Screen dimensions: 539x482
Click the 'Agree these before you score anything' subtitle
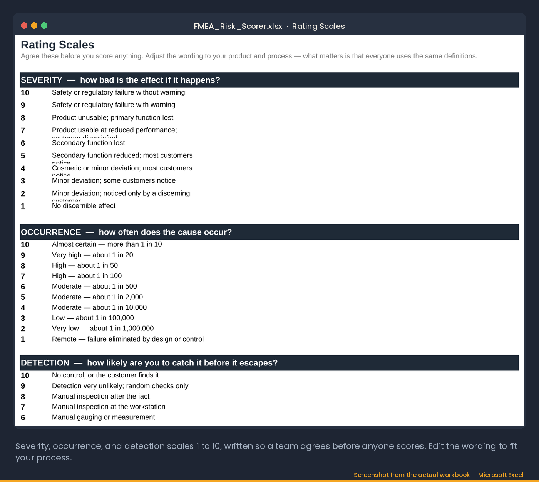249,56
